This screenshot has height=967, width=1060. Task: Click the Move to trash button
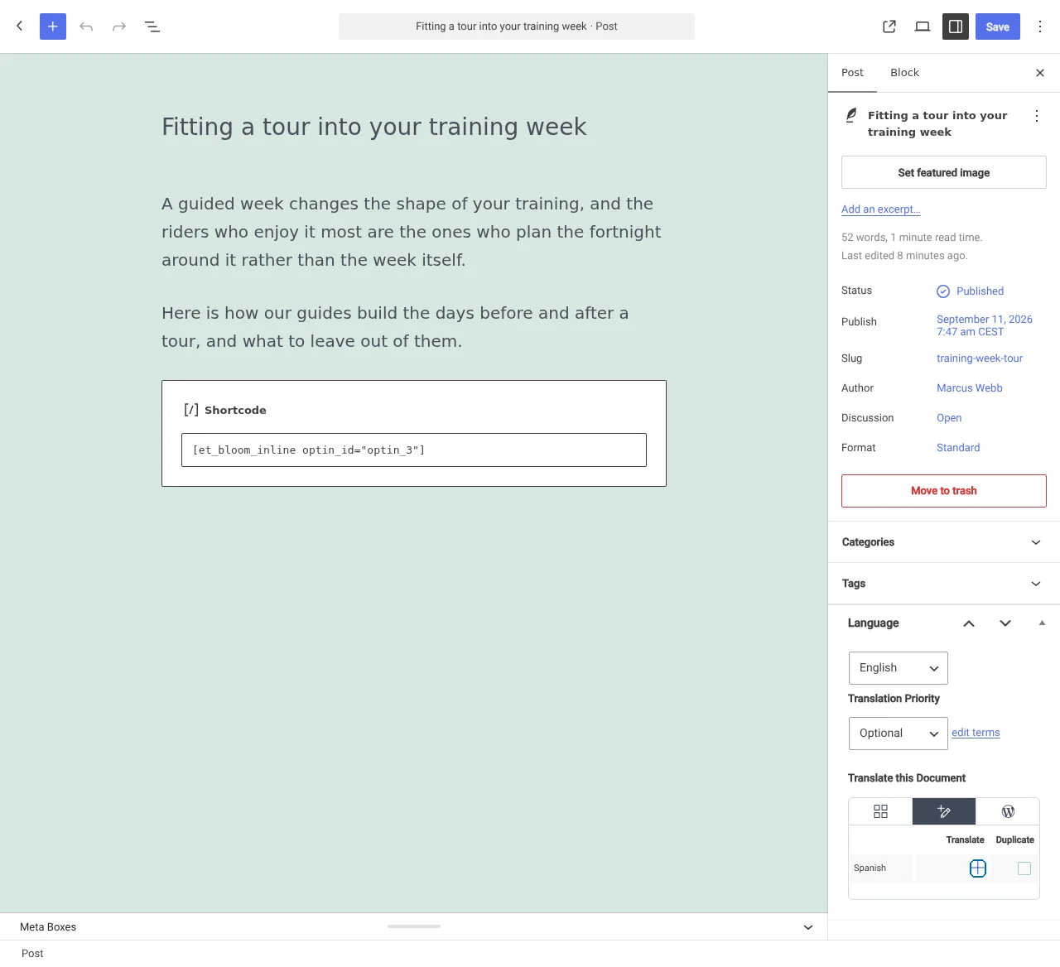coord(944,491)
